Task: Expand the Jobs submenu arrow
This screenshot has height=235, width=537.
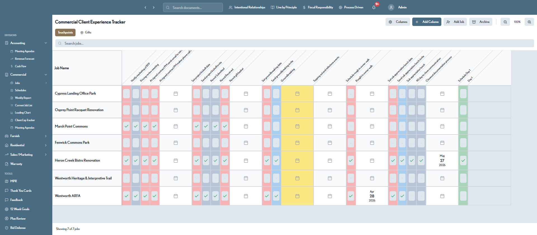Action: [x=46, y=83]
